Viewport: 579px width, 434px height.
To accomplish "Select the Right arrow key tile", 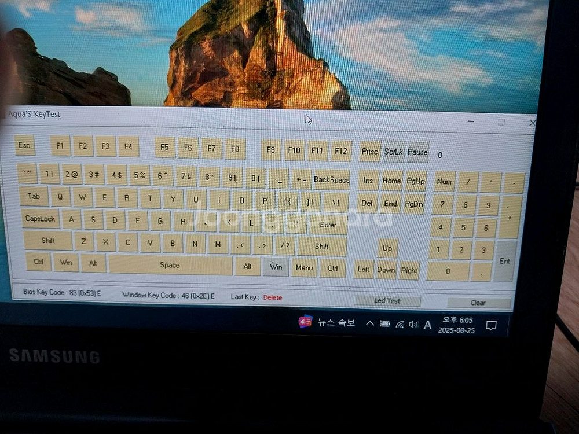I will coord(409,270).
